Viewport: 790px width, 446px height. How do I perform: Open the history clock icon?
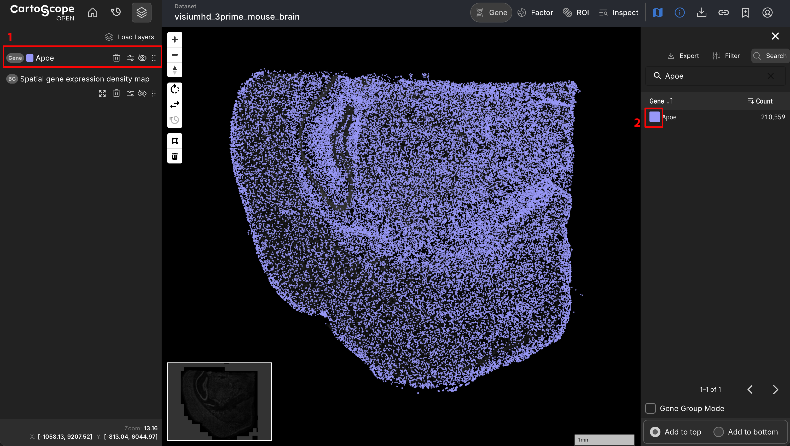(116, 13)
